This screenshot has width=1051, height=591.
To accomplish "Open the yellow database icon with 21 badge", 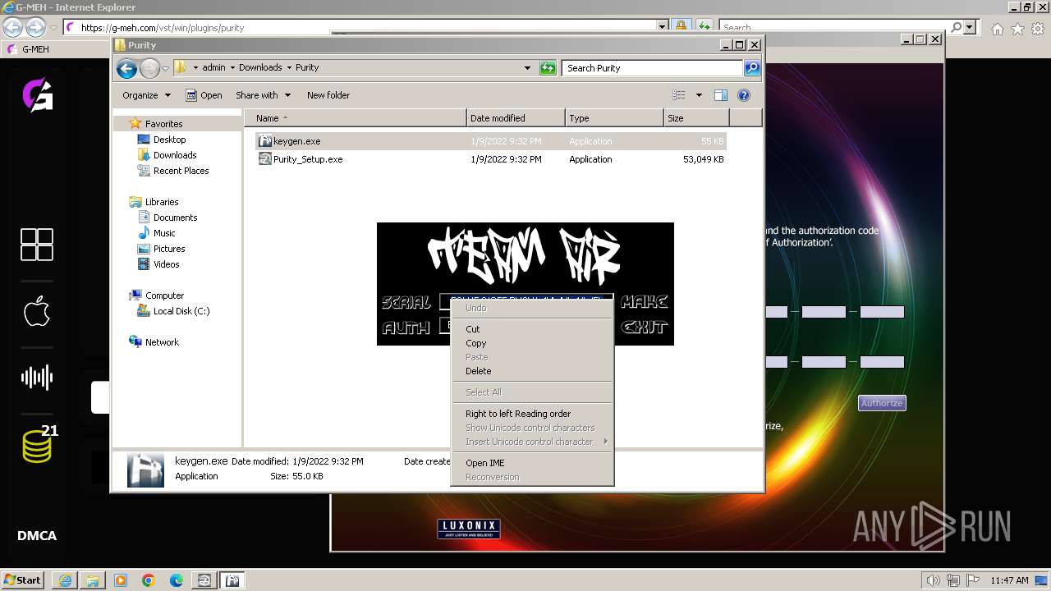I will tap(37, 446).
